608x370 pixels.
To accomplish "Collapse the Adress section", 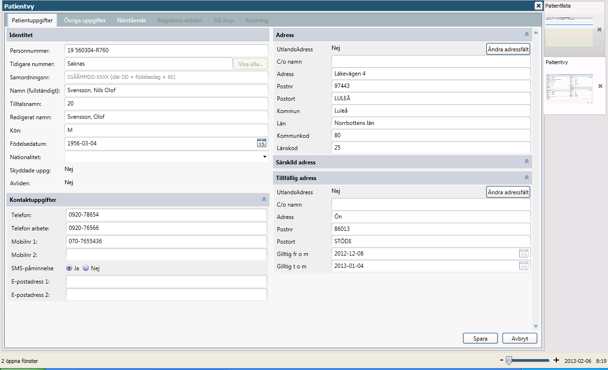I will [526, 34].
